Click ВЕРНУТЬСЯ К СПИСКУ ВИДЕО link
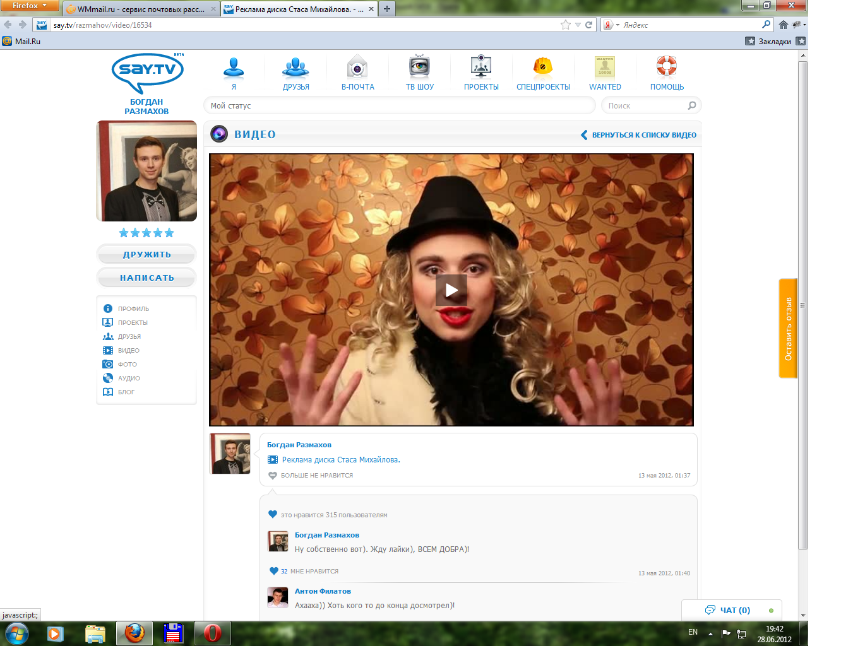 [638, 135]
